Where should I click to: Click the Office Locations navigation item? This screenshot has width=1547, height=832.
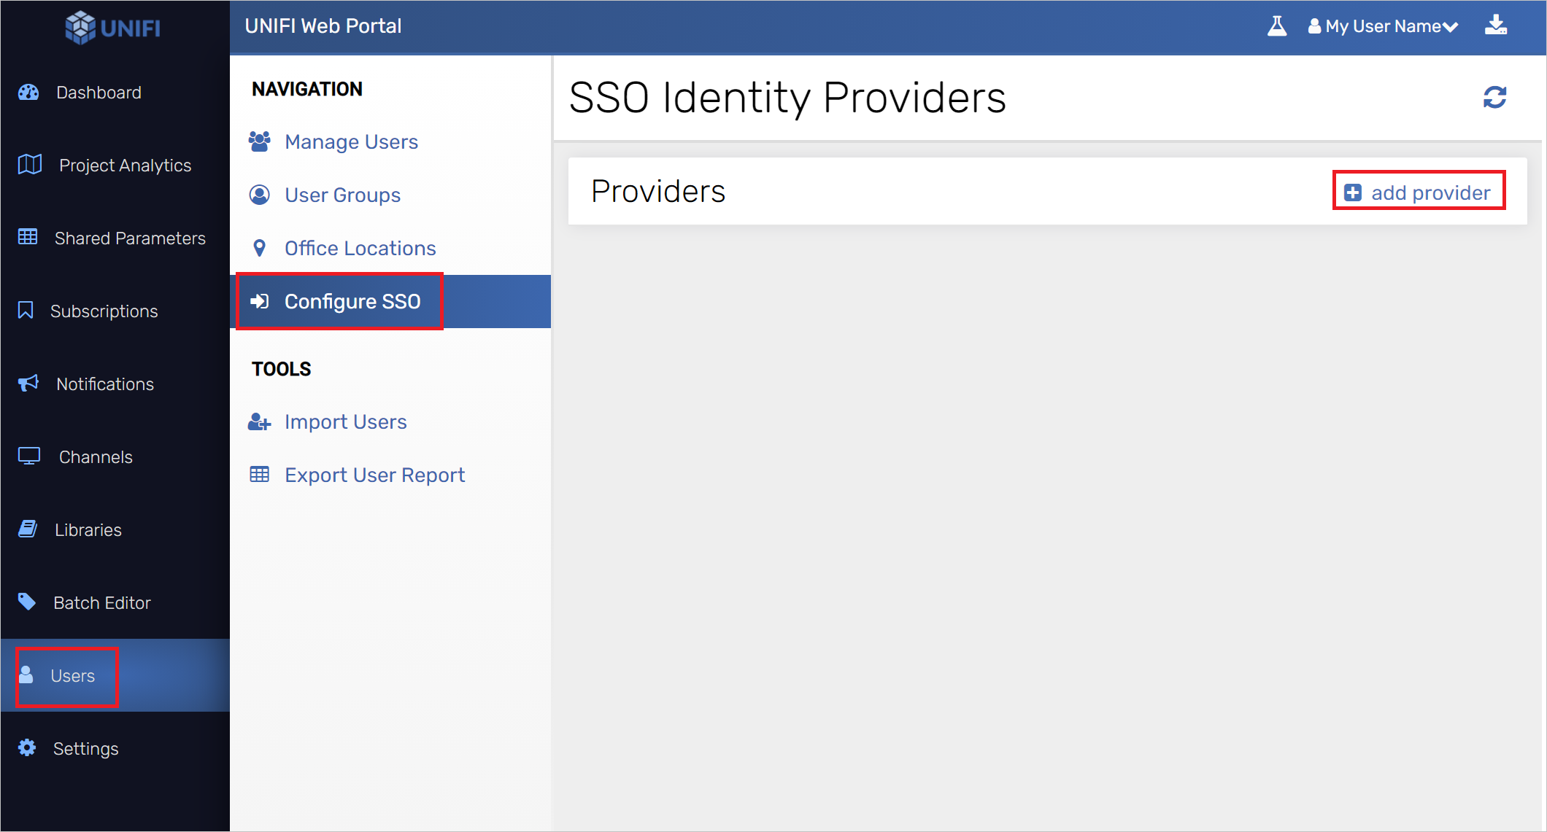[x=360, y=247]
